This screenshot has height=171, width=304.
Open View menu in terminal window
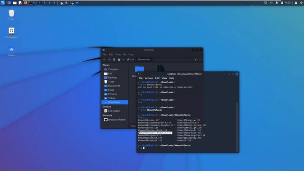(x=164, y=78)
